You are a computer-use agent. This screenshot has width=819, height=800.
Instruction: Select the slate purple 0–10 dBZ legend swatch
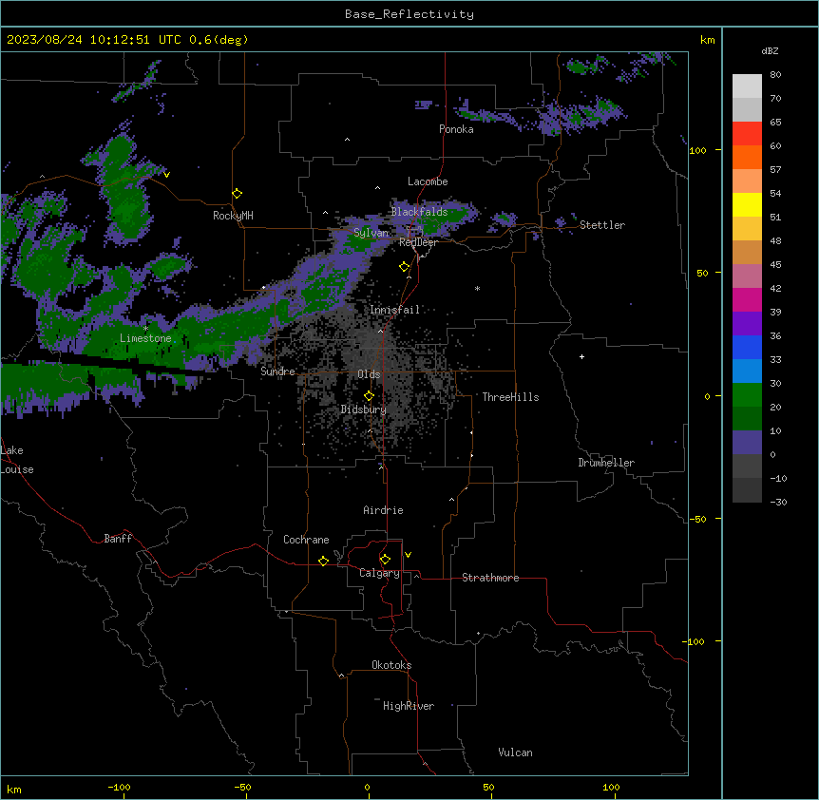pos(747,443)
